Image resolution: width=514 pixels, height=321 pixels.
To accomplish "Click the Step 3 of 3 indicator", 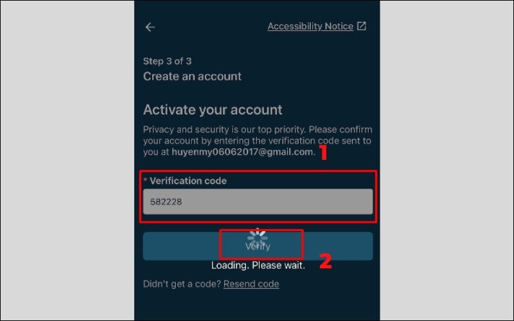I will click(167, 61).
